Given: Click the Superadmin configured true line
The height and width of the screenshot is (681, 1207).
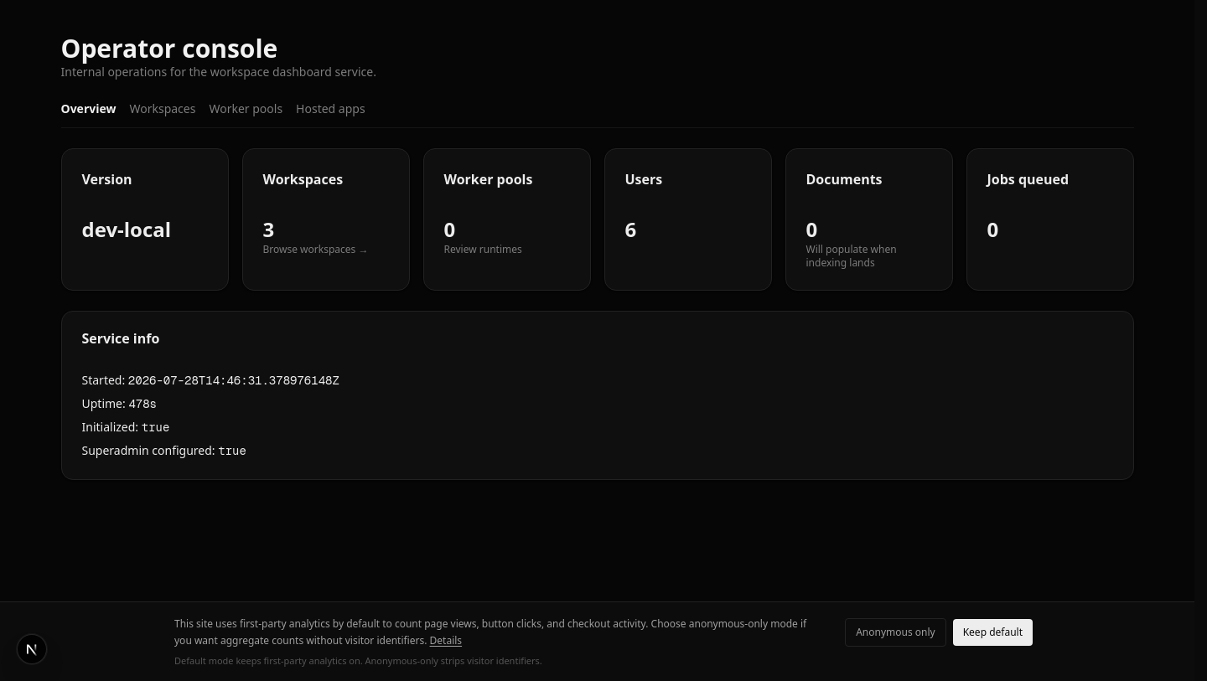Looking at the screenshot, I should tap(163, 451).
